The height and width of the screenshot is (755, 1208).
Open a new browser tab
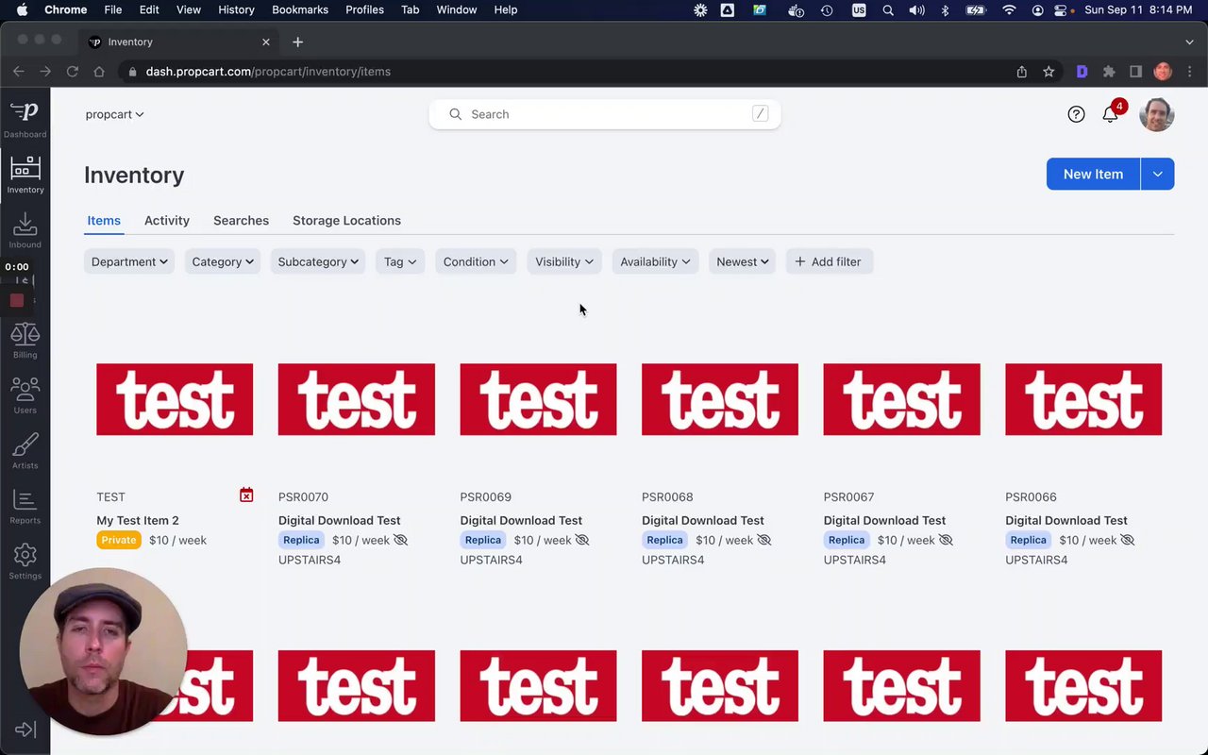click(297, 42)
